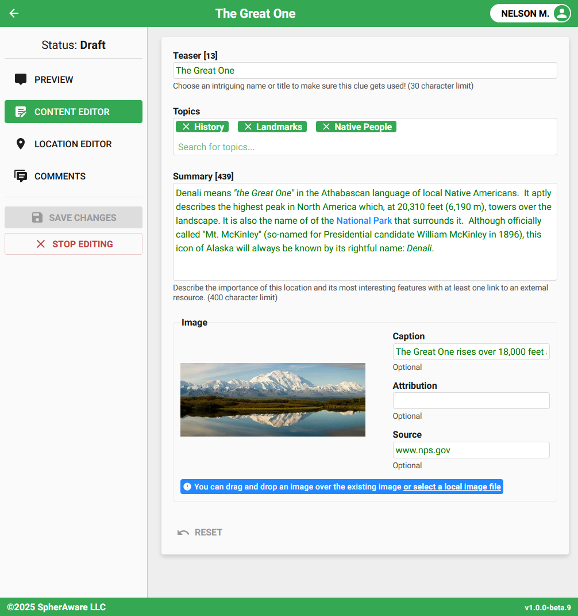The width and height of the screenshot is (578, 616).
Task: Click the back arrow in the header
Action: tap(14, 13)
